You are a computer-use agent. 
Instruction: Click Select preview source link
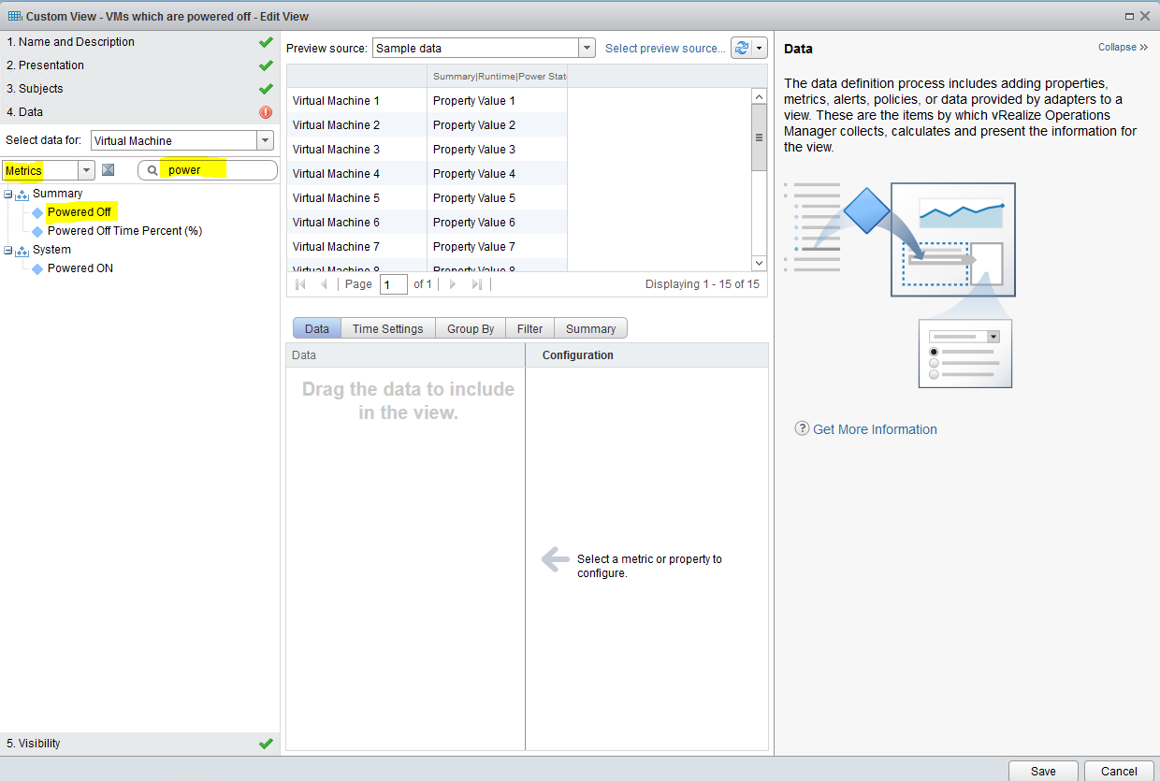(x=665, y=48)
